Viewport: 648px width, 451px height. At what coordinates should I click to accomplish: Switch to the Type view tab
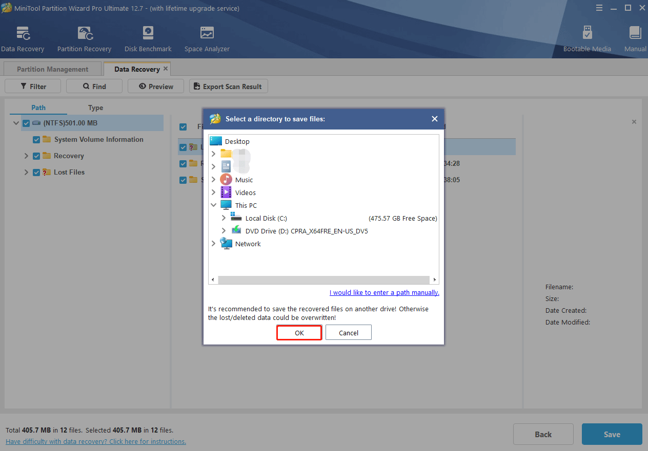click(95, 108)
